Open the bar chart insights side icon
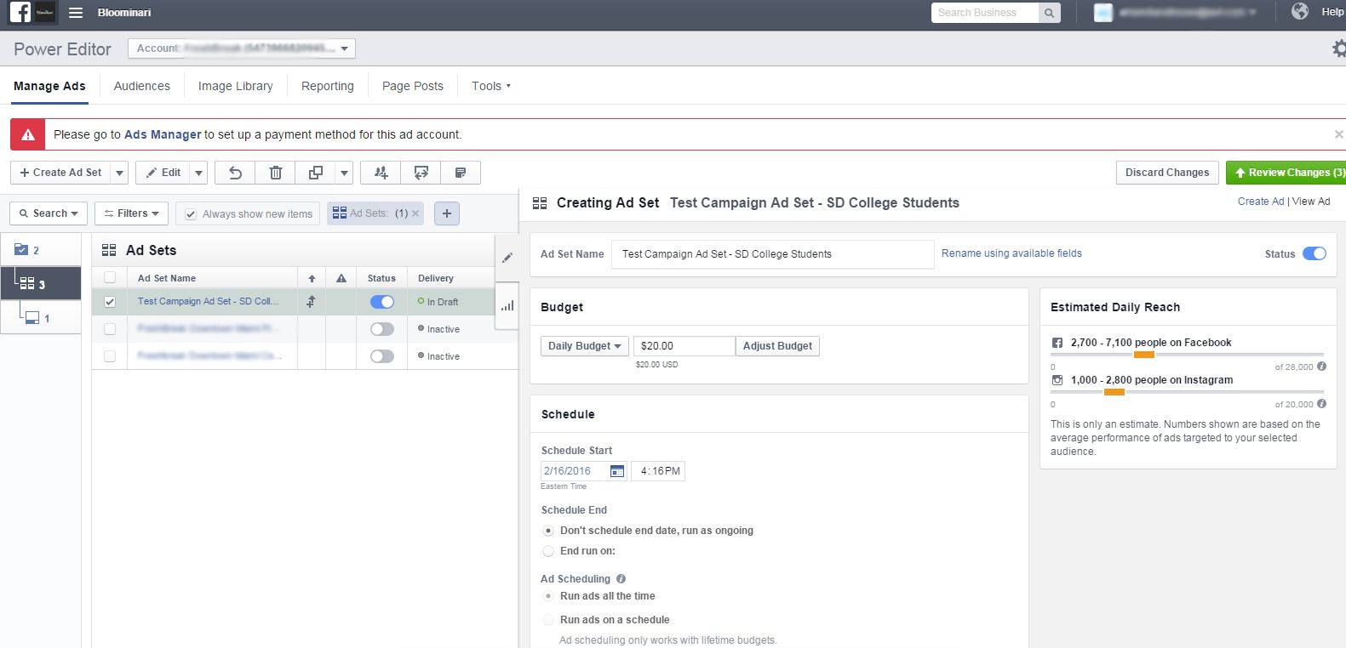This screenshot has height=648, width=1346. click(x=507, y=305)
